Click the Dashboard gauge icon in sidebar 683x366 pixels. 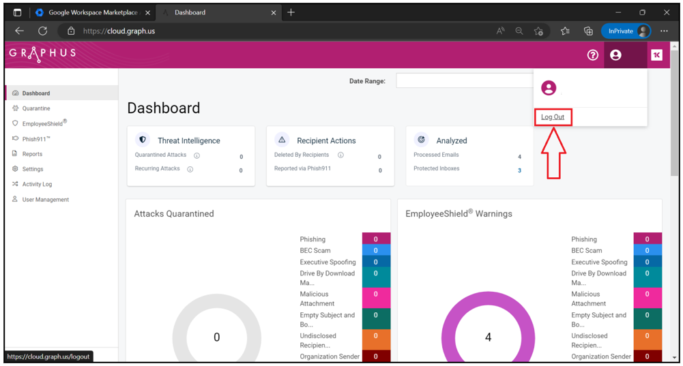15,93
